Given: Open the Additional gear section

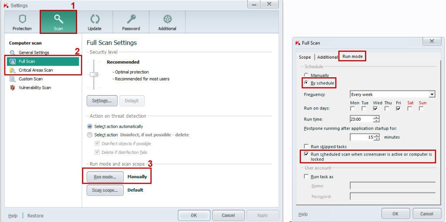Looking at the screenshot, I should point(167,22).
